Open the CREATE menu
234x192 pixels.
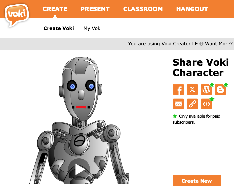tap(55, 9)
